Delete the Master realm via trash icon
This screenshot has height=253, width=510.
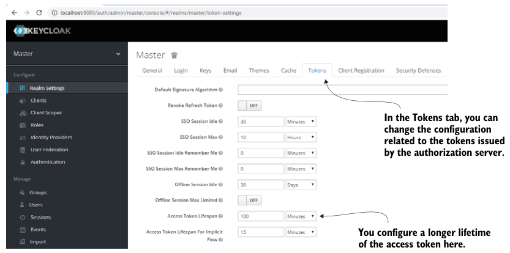(174, 55)
